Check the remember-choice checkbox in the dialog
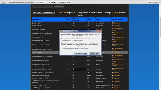The width and height of the screenshot is (161, 90). click(x=63, y=49)
